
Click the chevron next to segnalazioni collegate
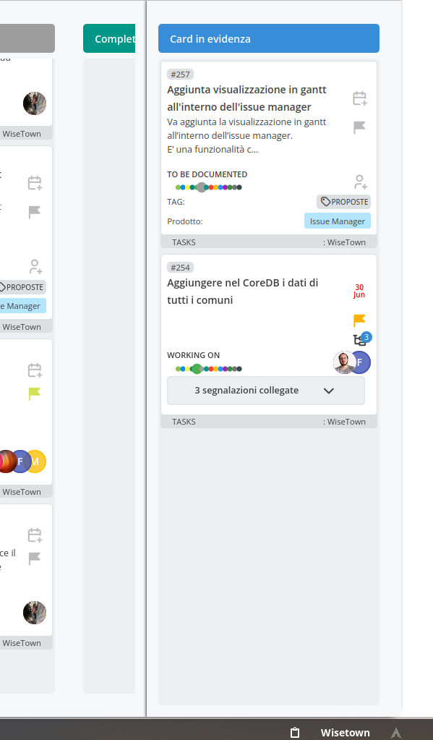pyautogui.click(x=329, y=391)
